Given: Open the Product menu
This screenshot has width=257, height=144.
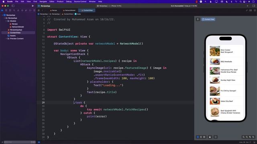Looking at the screenshot, I should (60, 2).
